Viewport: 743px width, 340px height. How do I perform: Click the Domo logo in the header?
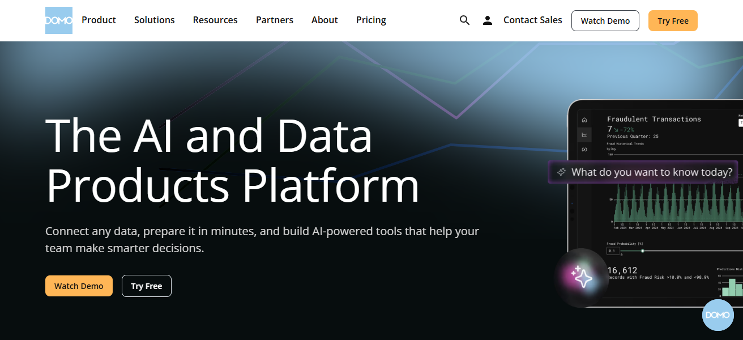coord(59,20)
